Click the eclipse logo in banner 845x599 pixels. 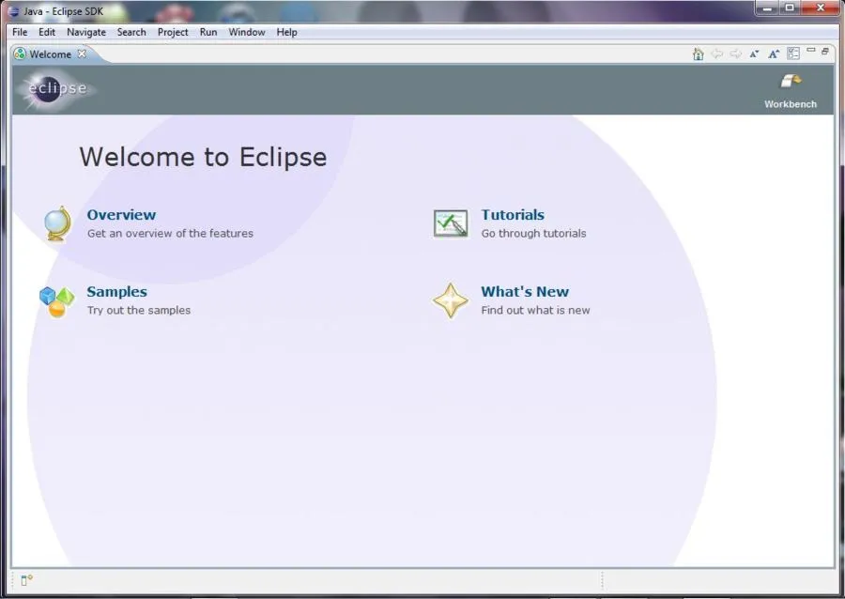click(x=56, y=89)
